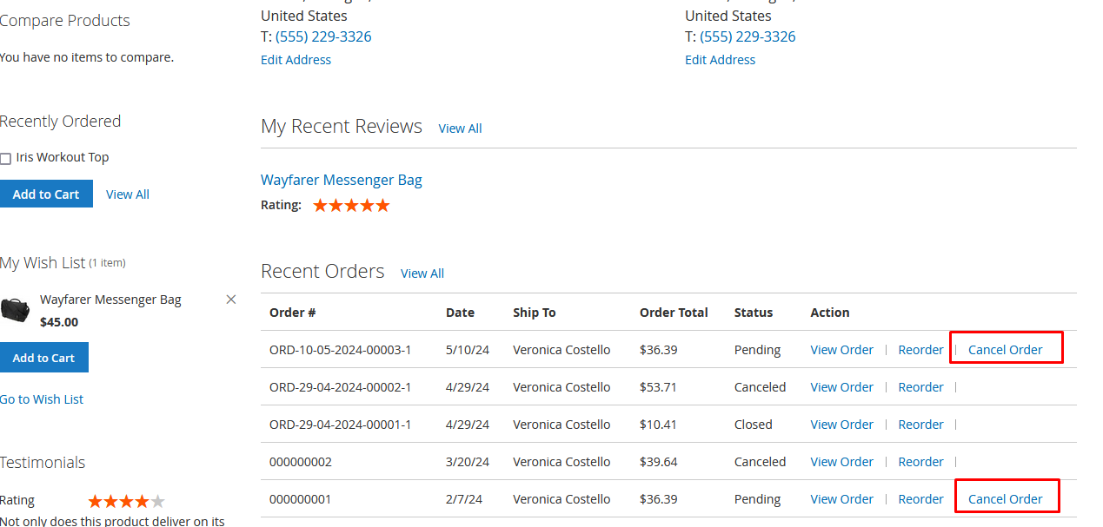This screenshot has height=527, width=1103.
Task: Click the review's five-star rating
Action: [351, 206]
